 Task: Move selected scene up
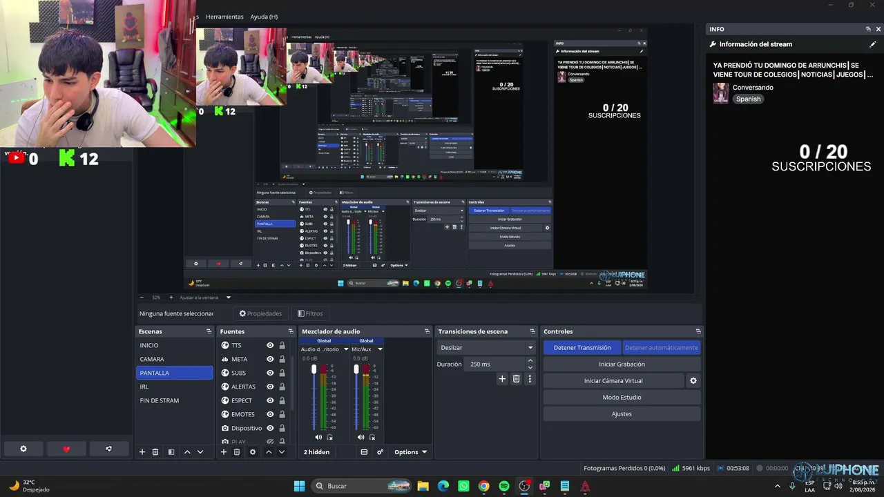click(187, 452)
